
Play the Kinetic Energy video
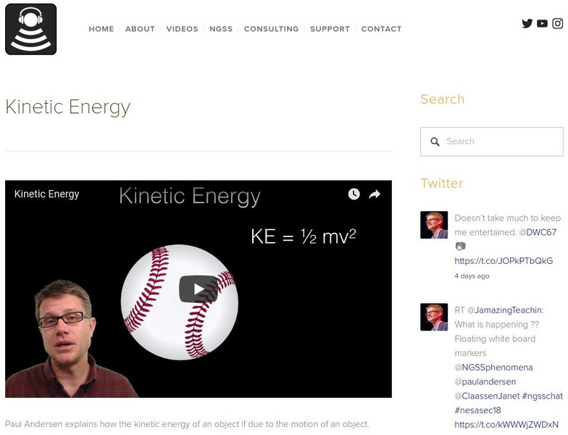[x=198, y=289]
